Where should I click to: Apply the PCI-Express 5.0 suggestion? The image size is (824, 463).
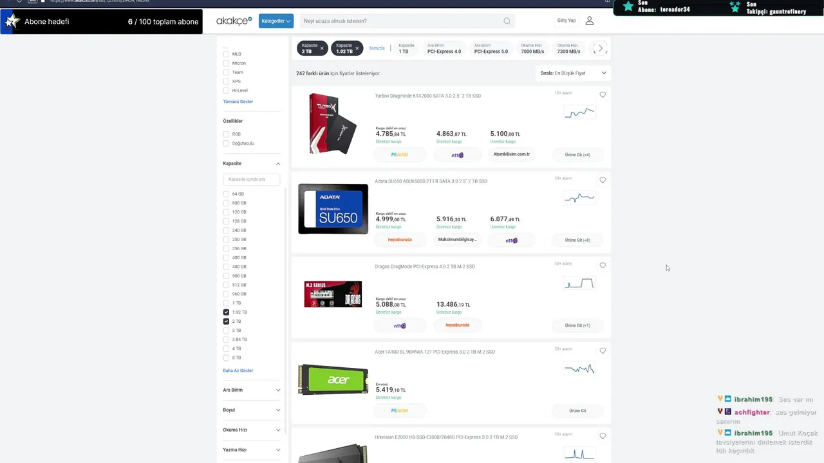tap(491, 48)
